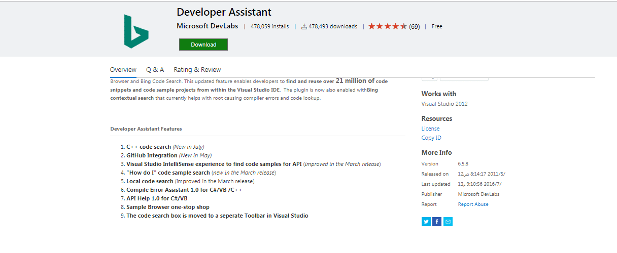Click API Help 1.0 for C#/VB item

157,198
